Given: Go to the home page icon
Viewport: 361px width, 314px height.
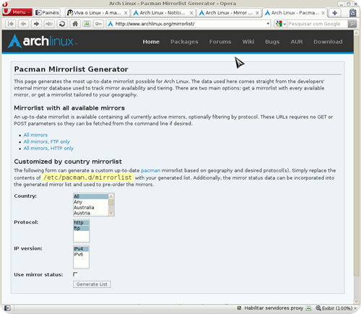Looking at the screenshot, I should click(75, 24).
